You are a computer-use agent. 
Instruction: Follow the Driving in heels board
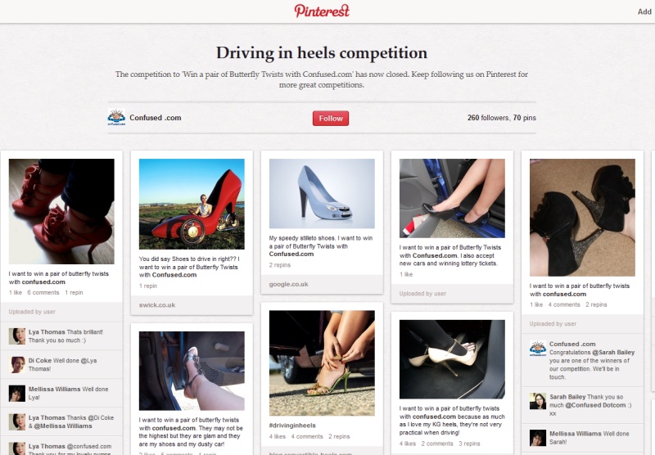331,118
